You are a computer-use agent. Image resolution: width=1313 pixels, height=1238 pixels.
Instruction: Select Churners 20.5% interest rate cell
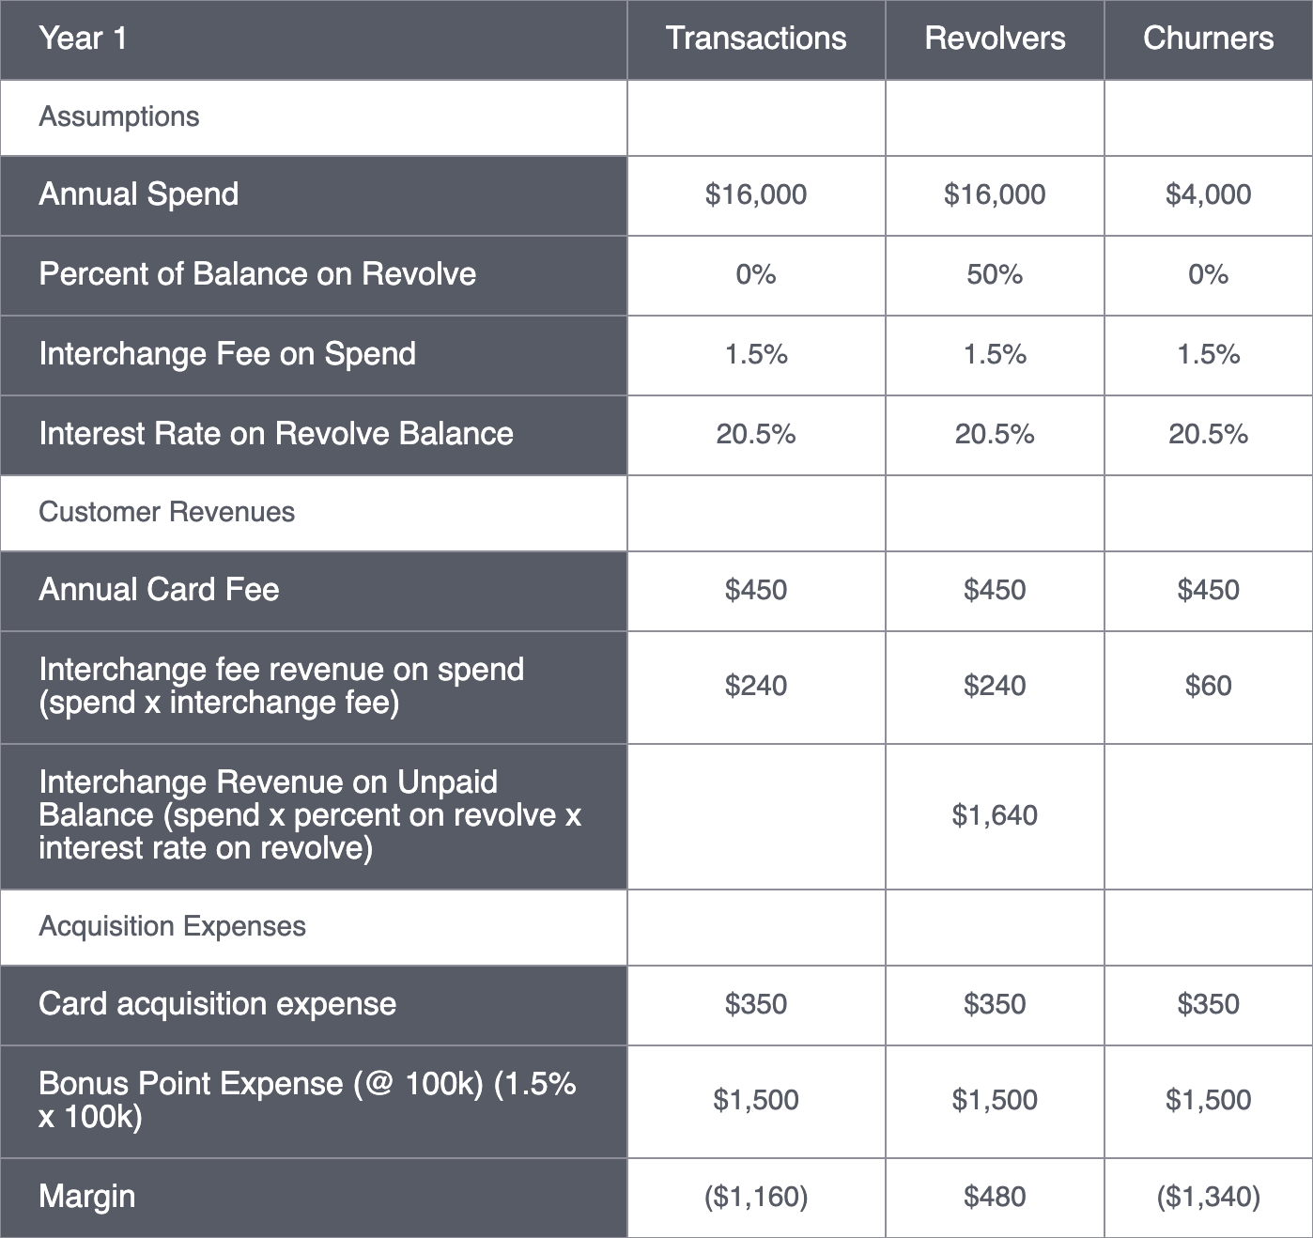point(1209,435)
